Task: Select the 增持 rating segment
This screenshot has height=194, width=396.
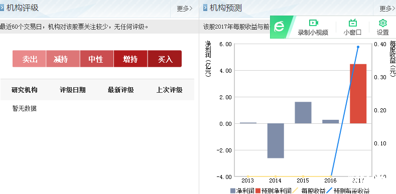Action: (x=130, y=59)
